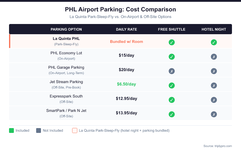Click La Quinta PHL hotel night checkmark
This screenshot has width=241, height=150.
pyautogui.click(x=214, y=42)
